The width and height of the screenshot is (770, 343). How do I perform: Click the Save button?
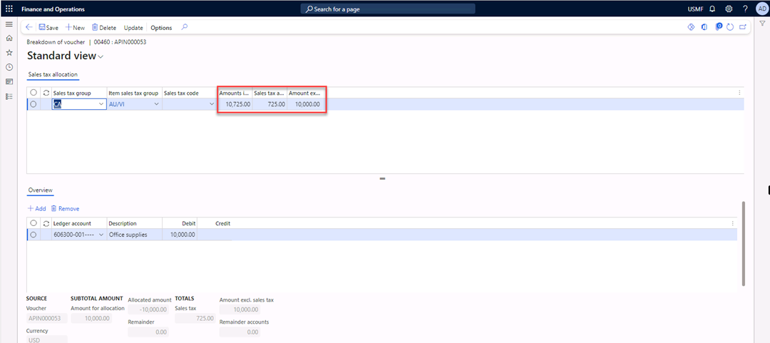pos(48,28)
